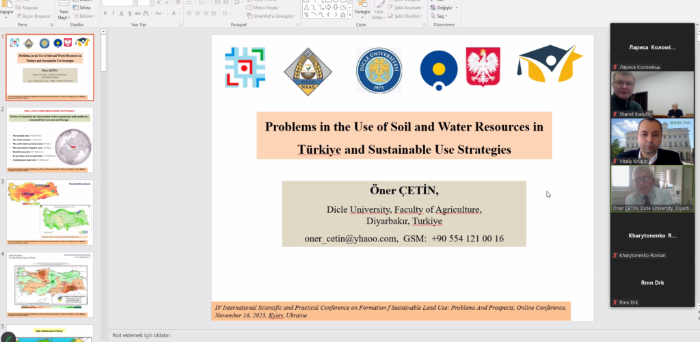Click the notes field 'Not eklemek için tıklatın'
The image size is (700, 342).
(x=142, y=335)
